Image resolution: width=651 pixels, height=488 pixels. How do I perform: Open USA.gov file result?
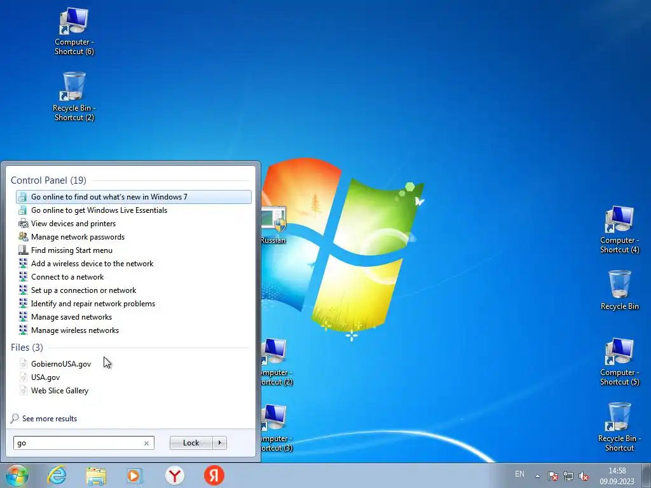pyautogui.click(x=134, y=377)
